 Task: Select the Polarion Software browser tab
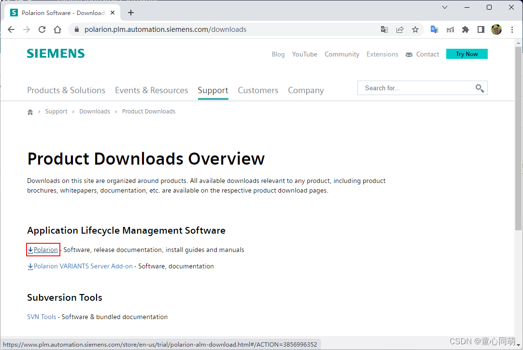coord(62,13)
